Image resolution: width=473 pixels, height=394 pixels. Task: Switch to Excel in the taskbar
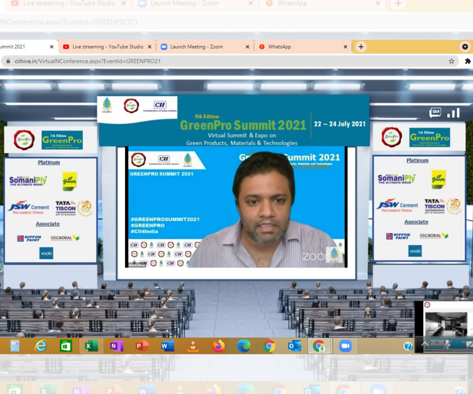coord(91,346)
